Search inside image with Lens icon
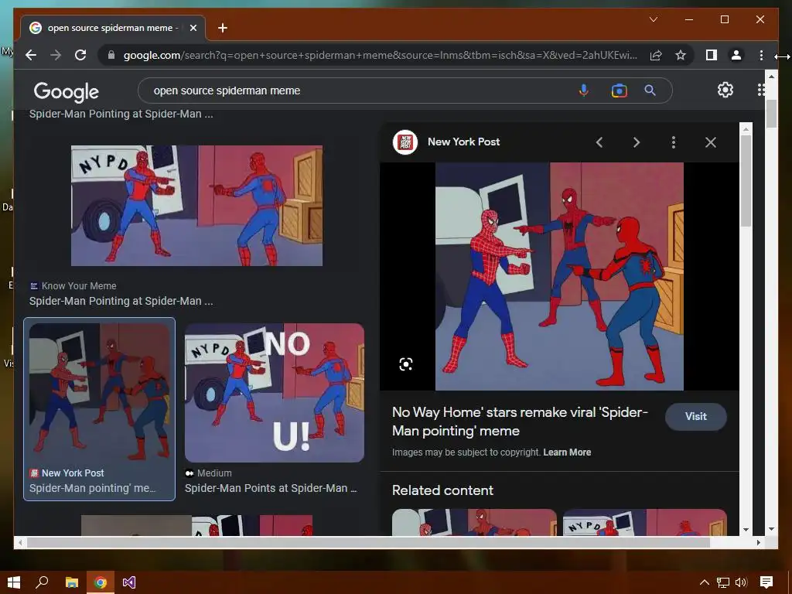The width and height of the screenshot is (792, 594). pos(405,364)
